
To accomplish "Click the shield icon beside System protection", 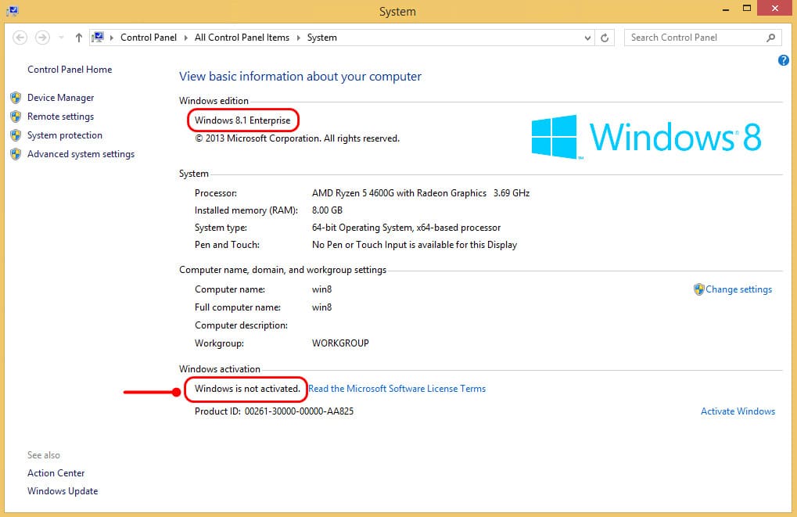I will (x=16, y=135).
